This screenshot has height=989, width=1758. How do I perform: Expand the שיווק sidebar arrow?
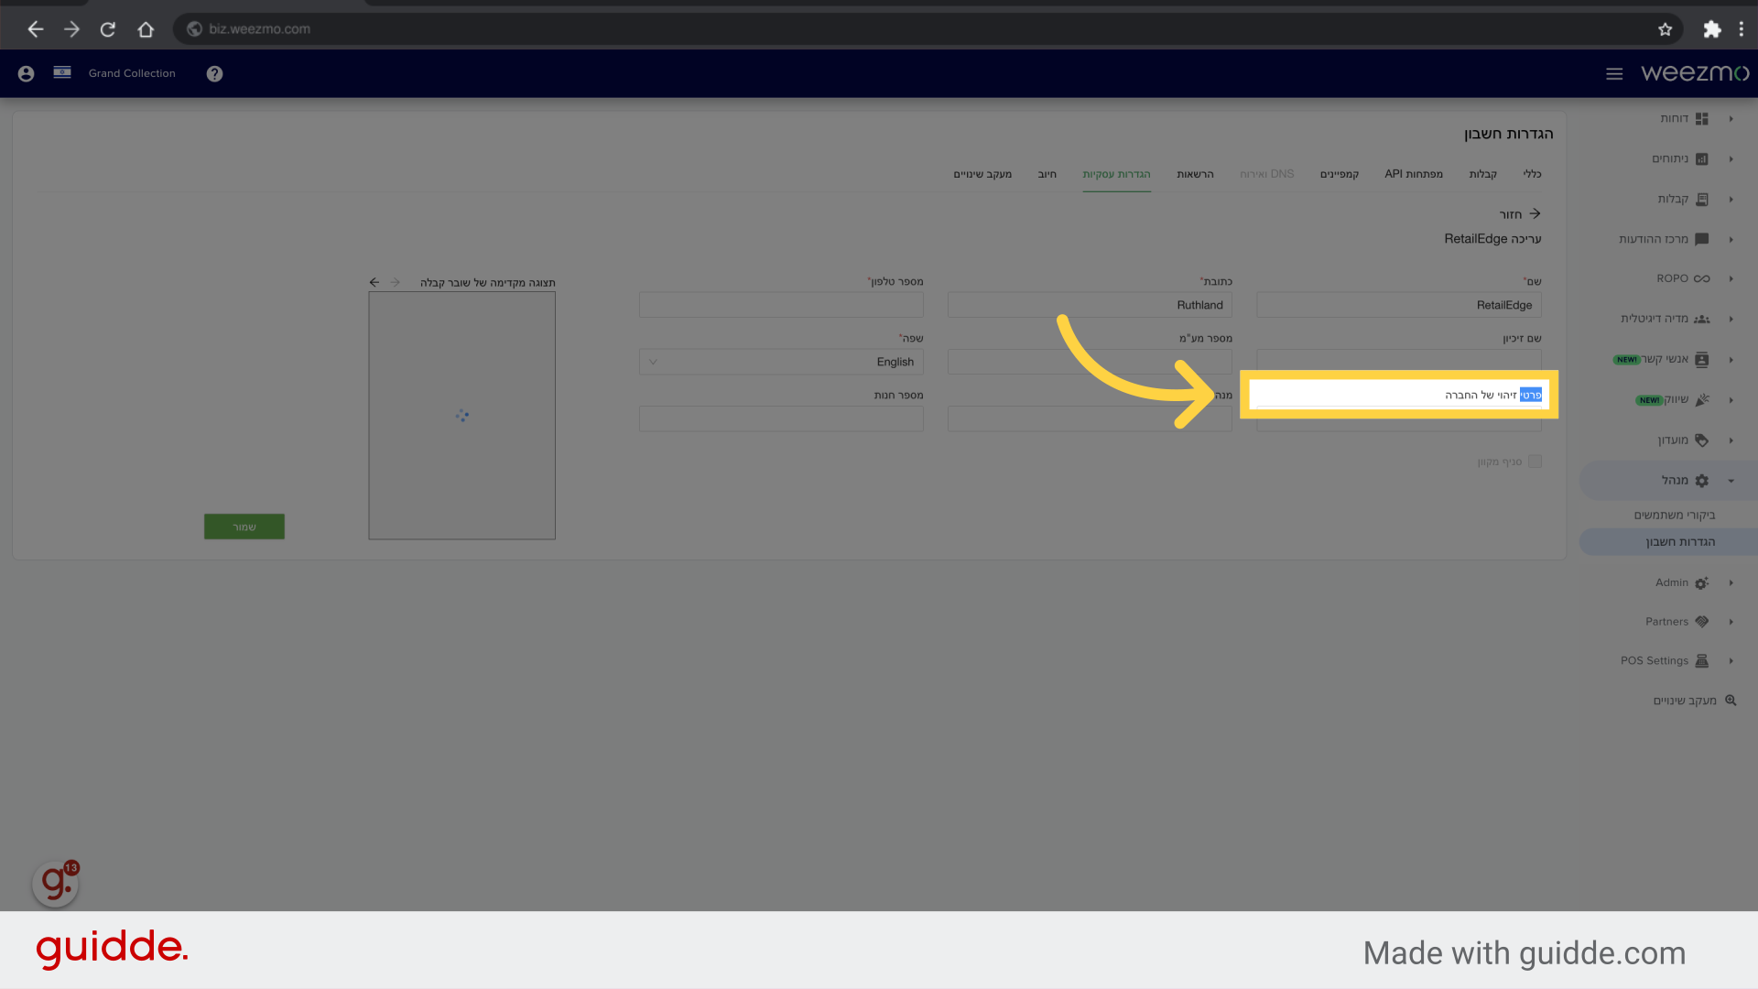[x=1731, y=400]
